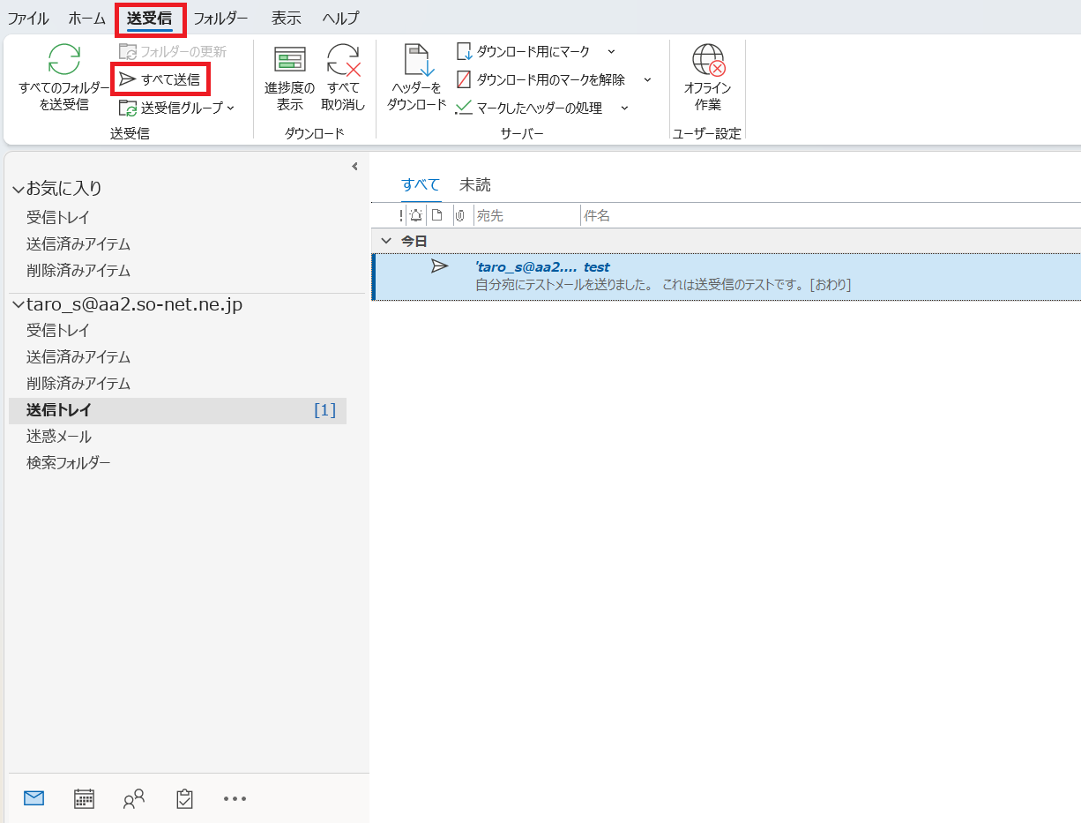Expand ダウンロード用にマーク dropdown
This screenshot has width=1081, height=823.
click(611, 52)
